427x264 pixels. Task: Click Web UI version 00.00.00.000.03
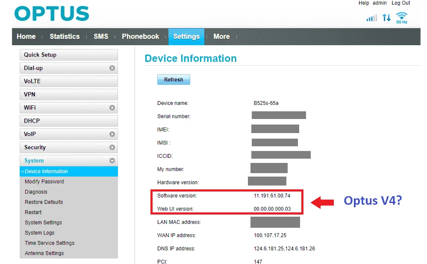(272, 209)
